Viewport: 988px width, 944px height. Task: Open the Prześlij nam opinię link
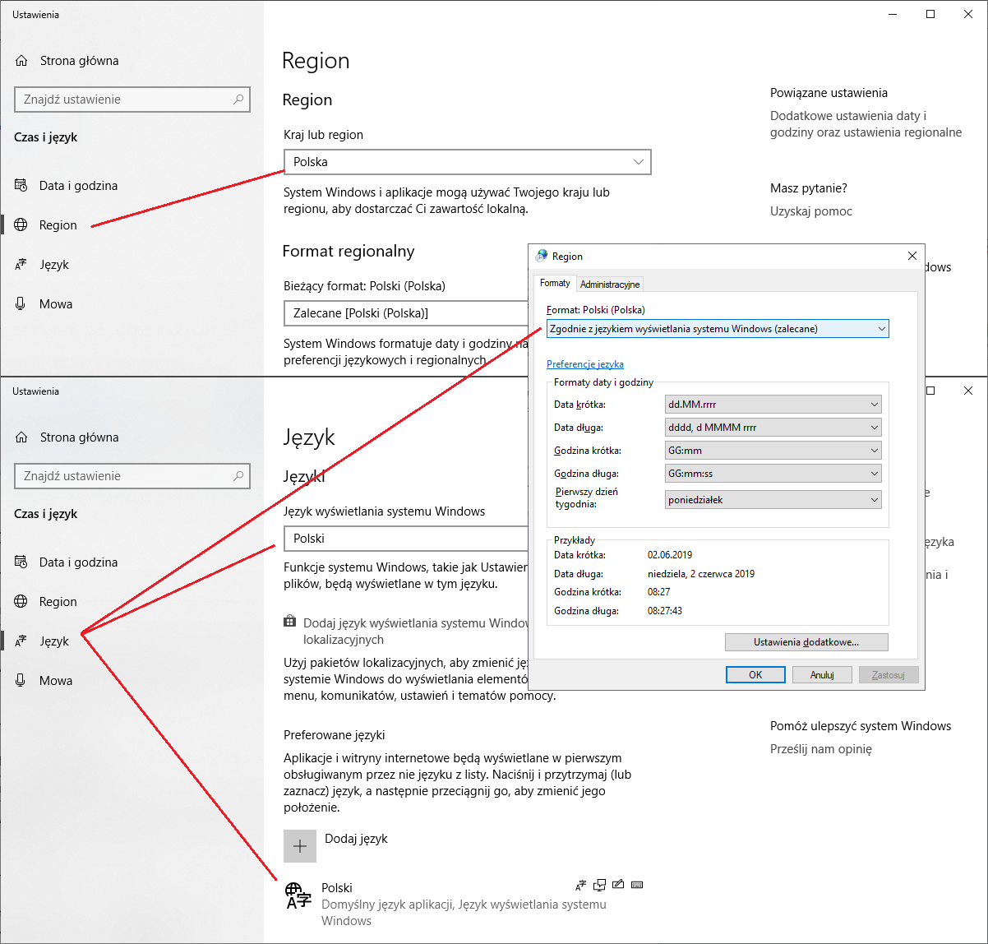pyautogui.click(x=821, y=749)
